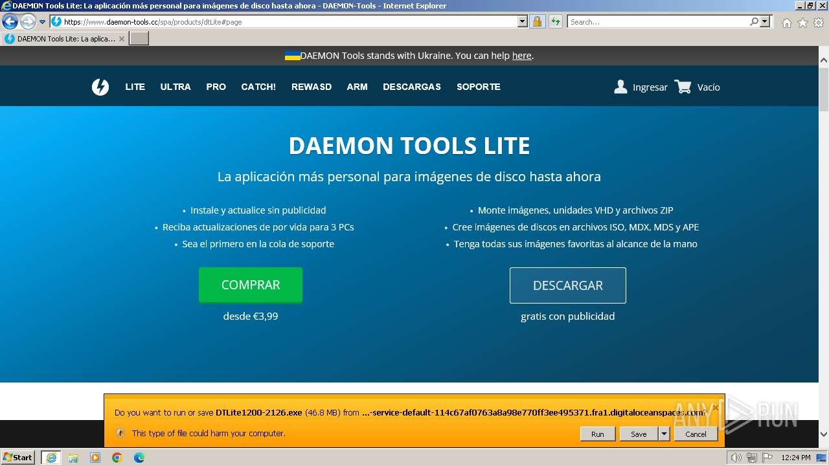Open the recent pages dropdown arrow
The width and height of the screenshot is (829, 466).
[x=43, y=22]
